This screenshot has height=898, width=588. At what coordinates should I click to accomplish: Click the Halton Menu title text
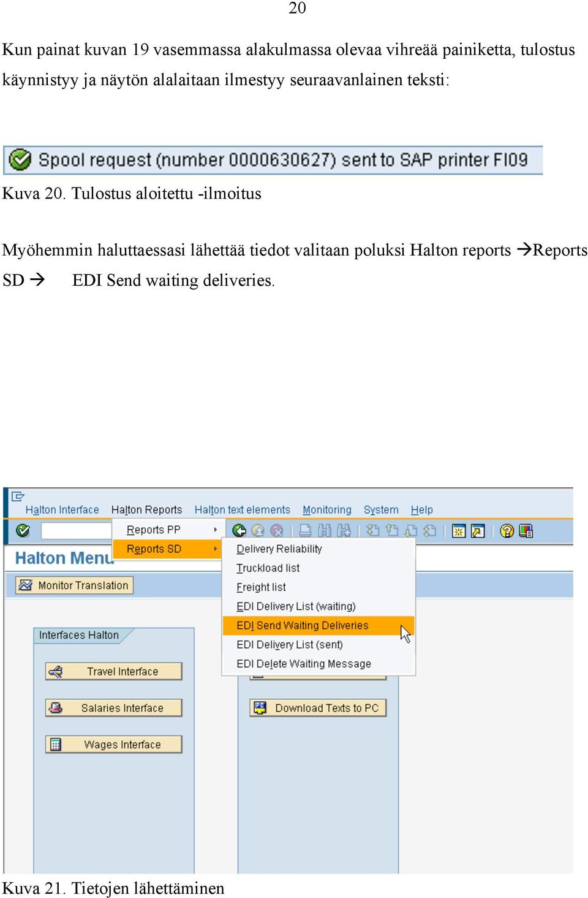tap(64, 558)
